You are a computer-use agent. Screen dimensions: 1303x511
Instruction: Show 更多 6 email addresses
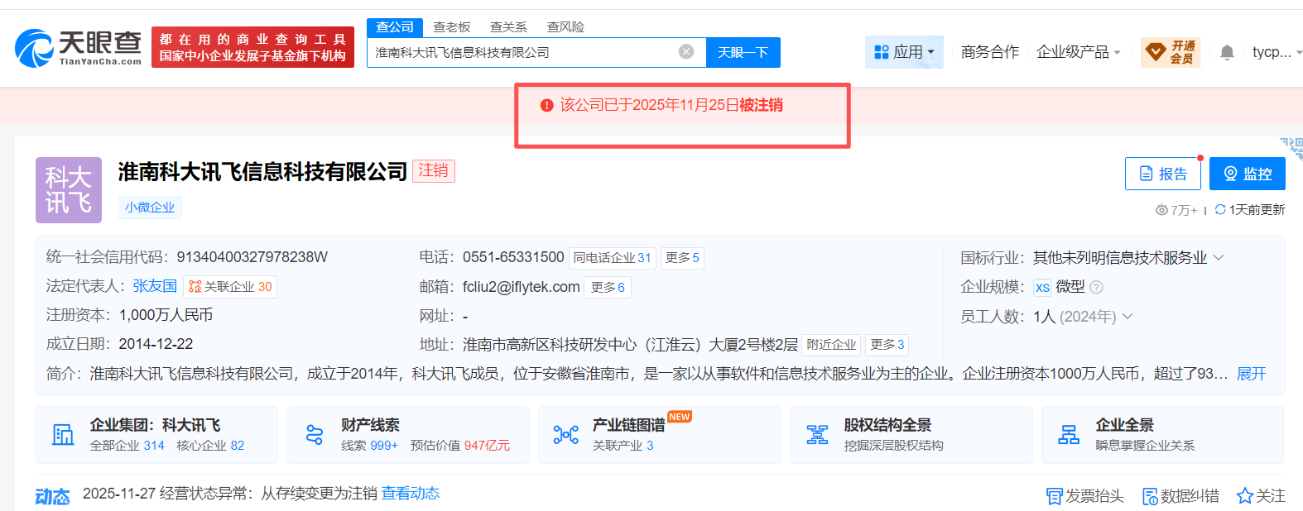point(608,287)
